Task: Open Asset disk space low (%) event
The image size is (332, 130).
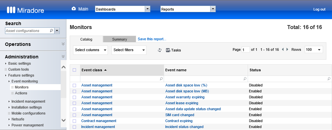Action: click(186, 85)
